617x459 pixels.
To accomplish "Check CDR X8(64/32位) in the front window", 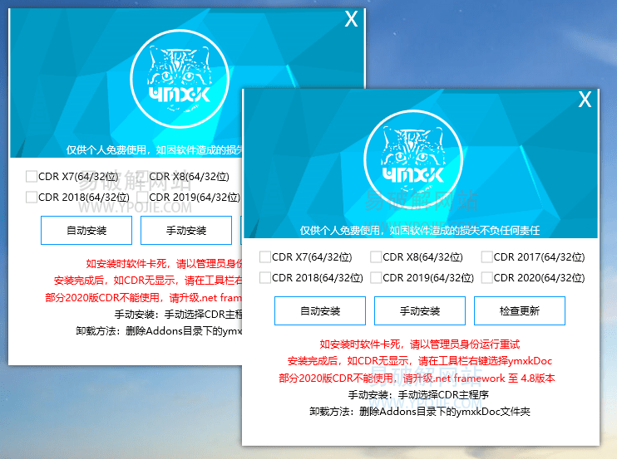I will point(376,257).
